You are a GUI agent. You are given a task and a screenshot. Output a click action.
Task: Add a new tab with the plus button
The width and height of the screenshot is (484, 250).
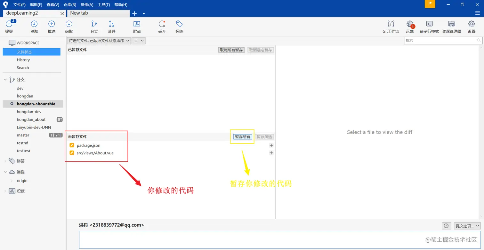(134, 13)
